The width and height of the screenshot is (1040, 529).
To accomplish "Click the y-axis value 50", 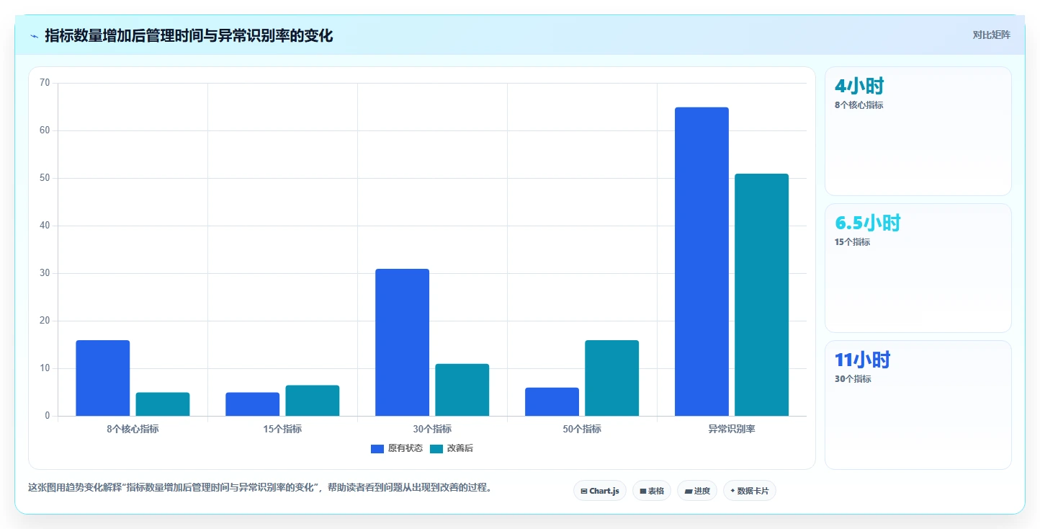I will 45,178.
